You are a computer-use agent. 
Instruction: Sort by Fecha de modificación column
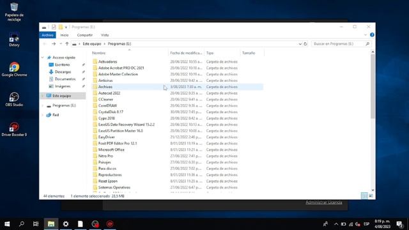pos(186,53)
